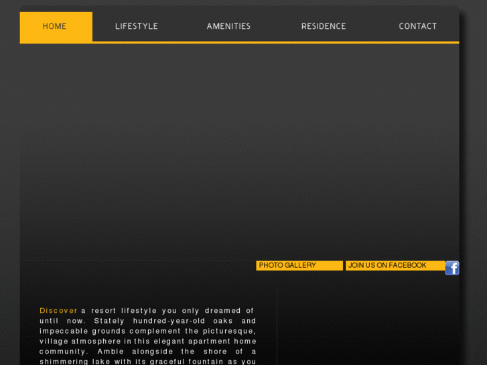Go to the LIFESTYLE page
487x365 pixels.
[x=137, y=26]
